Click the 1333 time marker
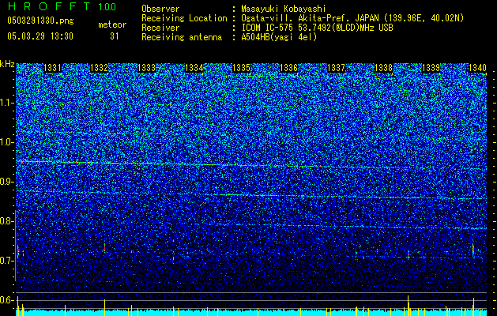 point(147,68)
